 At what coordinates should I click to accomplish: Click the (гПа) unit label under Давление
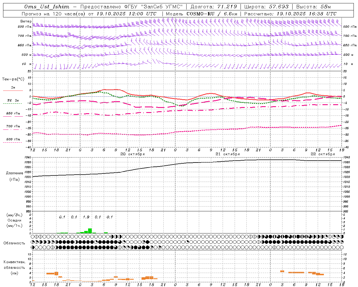(15, 179)
